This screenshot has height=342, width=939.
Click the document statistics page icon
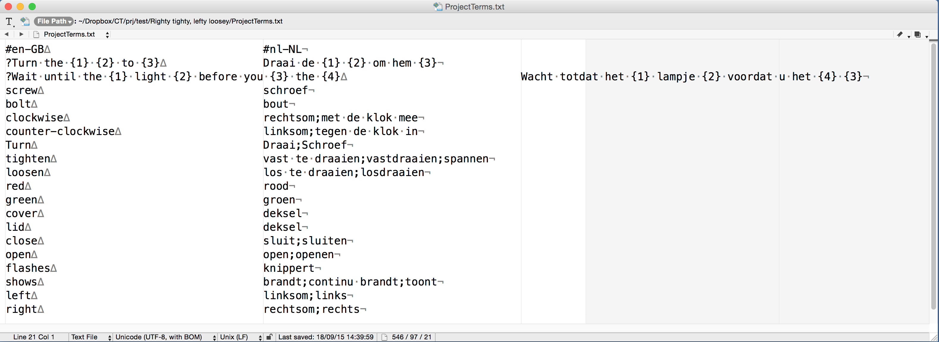pyautogui.click(x=384, y=337)
